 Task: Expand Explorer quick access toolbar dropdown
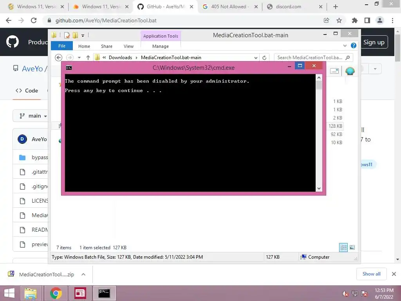point(83,36)
